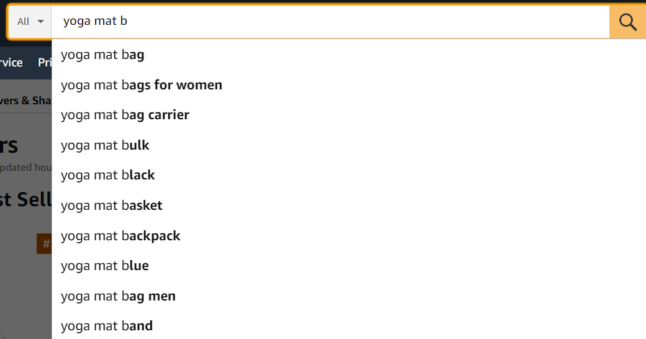Click the Prime link in navigation bar
Image resolution: width=646 pixels, height=339 pixels.
[x=45, y=63]
